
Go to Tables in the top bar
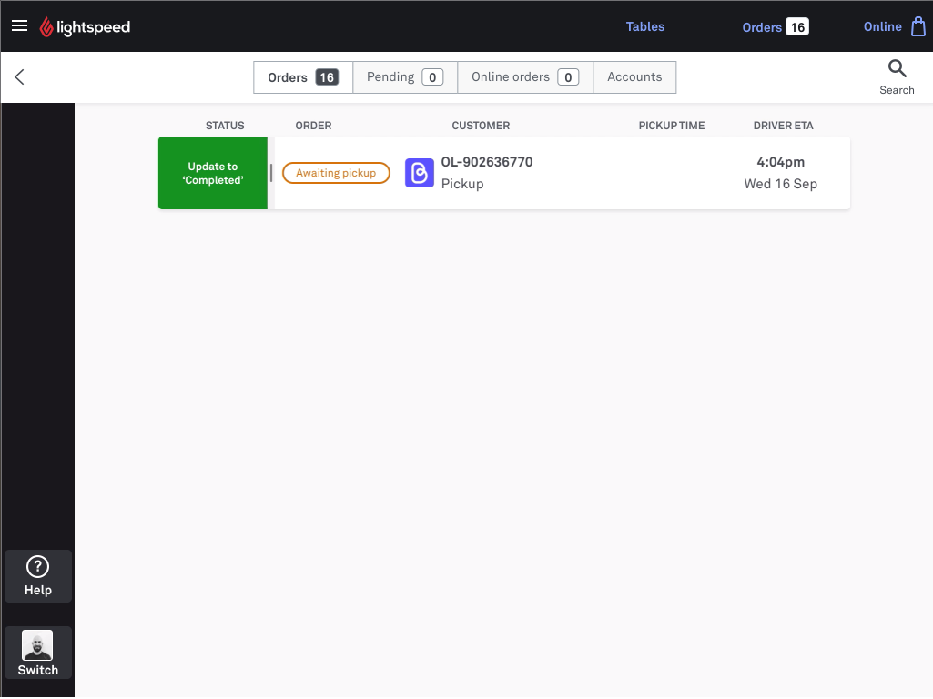645,26
